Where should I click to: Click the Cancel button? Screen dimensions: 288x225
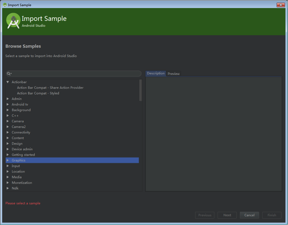[x=250, y=215]
